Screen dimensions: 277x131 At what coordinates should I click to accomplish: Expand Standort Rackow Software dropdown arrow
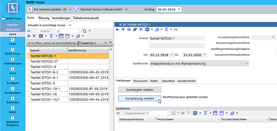point(126,9)
